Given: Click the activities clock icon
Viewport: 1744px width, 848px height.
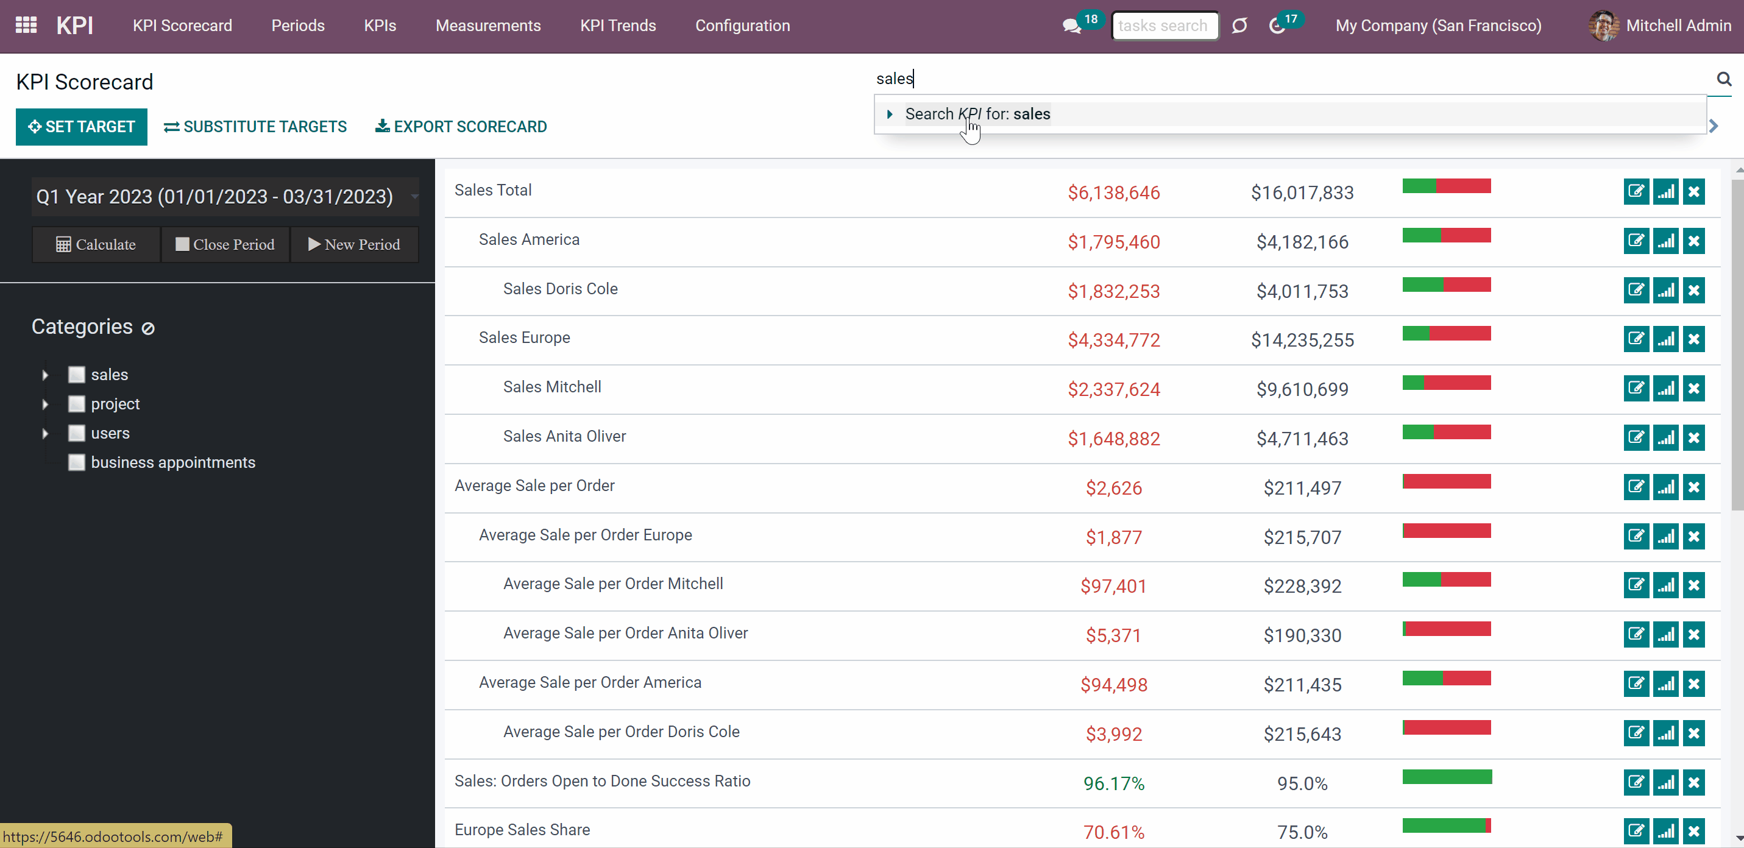Looking at the screenshot, I should click(1276, 26).
